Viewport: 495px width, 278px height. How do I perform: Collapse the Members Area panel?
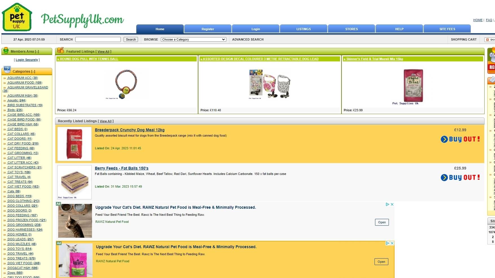coord(36,51)
